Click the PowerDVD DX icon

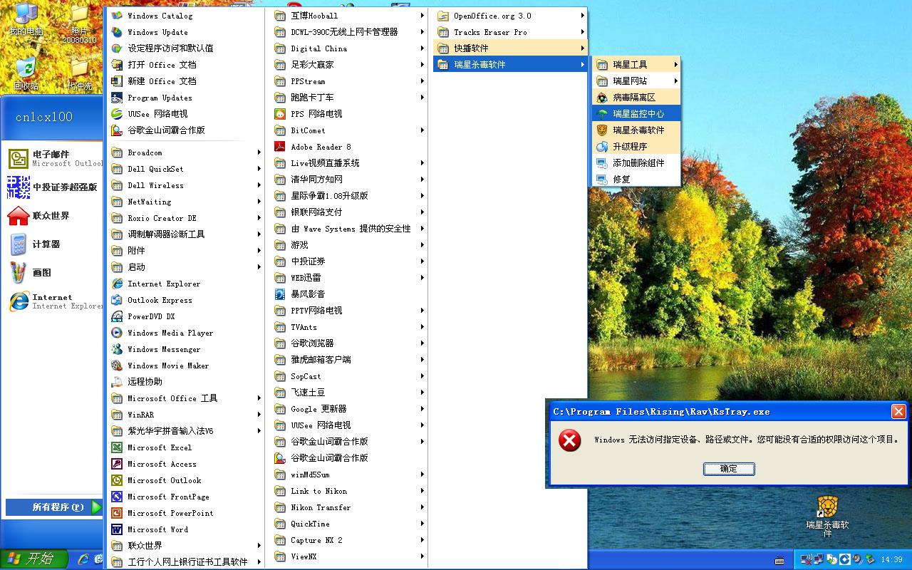117,316
